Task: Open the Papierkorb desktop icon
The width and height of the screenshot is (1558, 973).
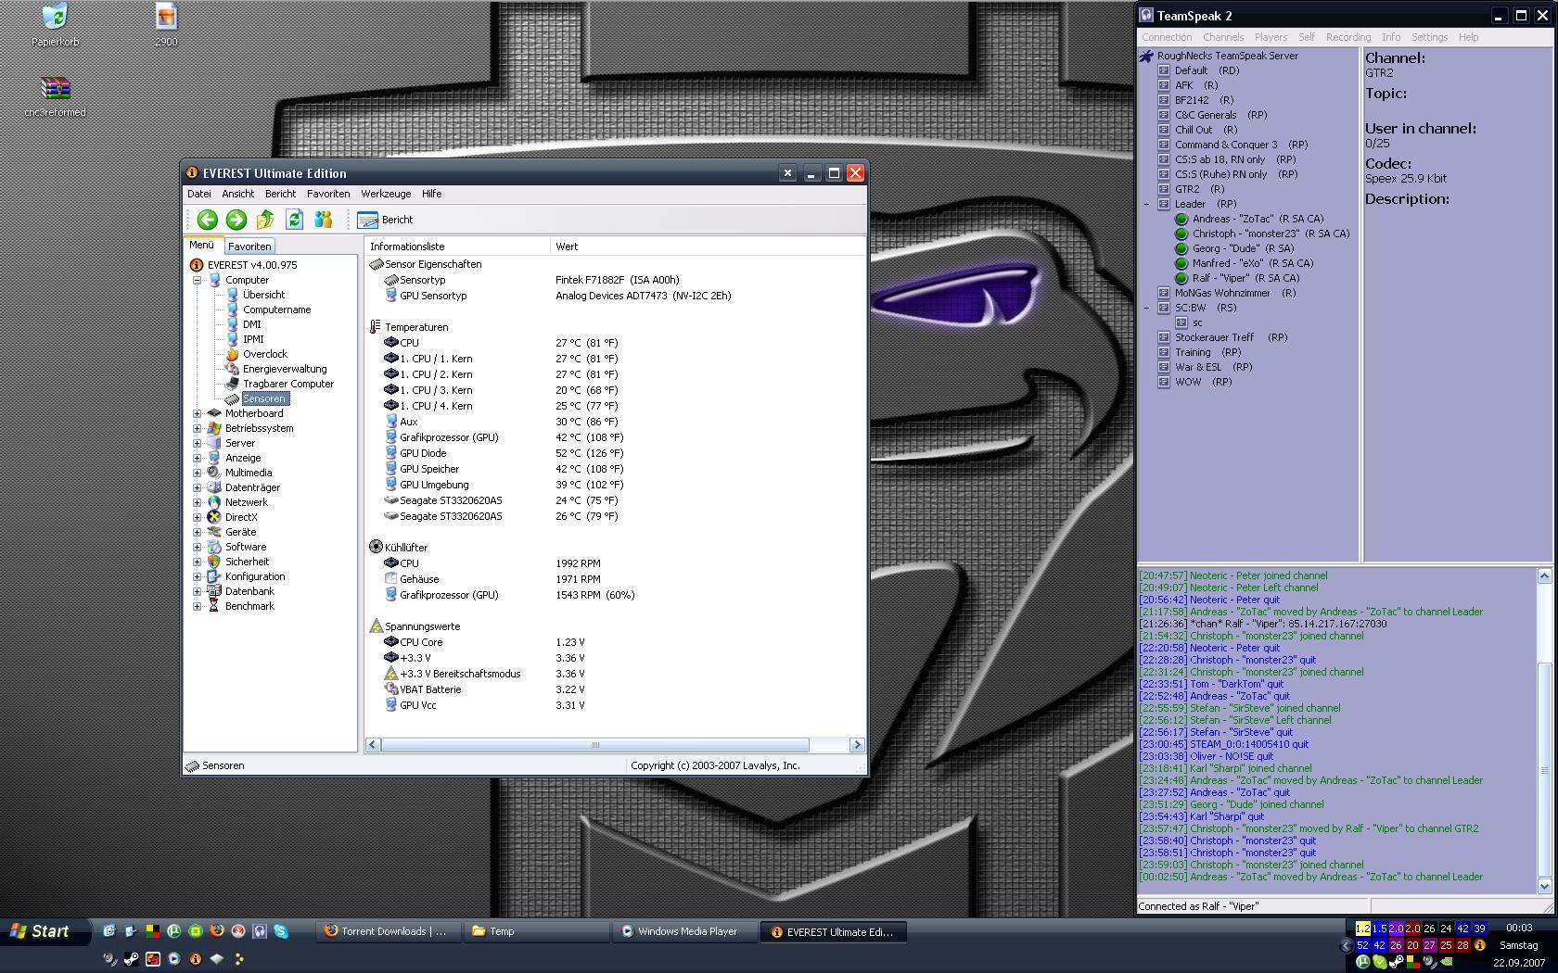Action: coord(55,17)
